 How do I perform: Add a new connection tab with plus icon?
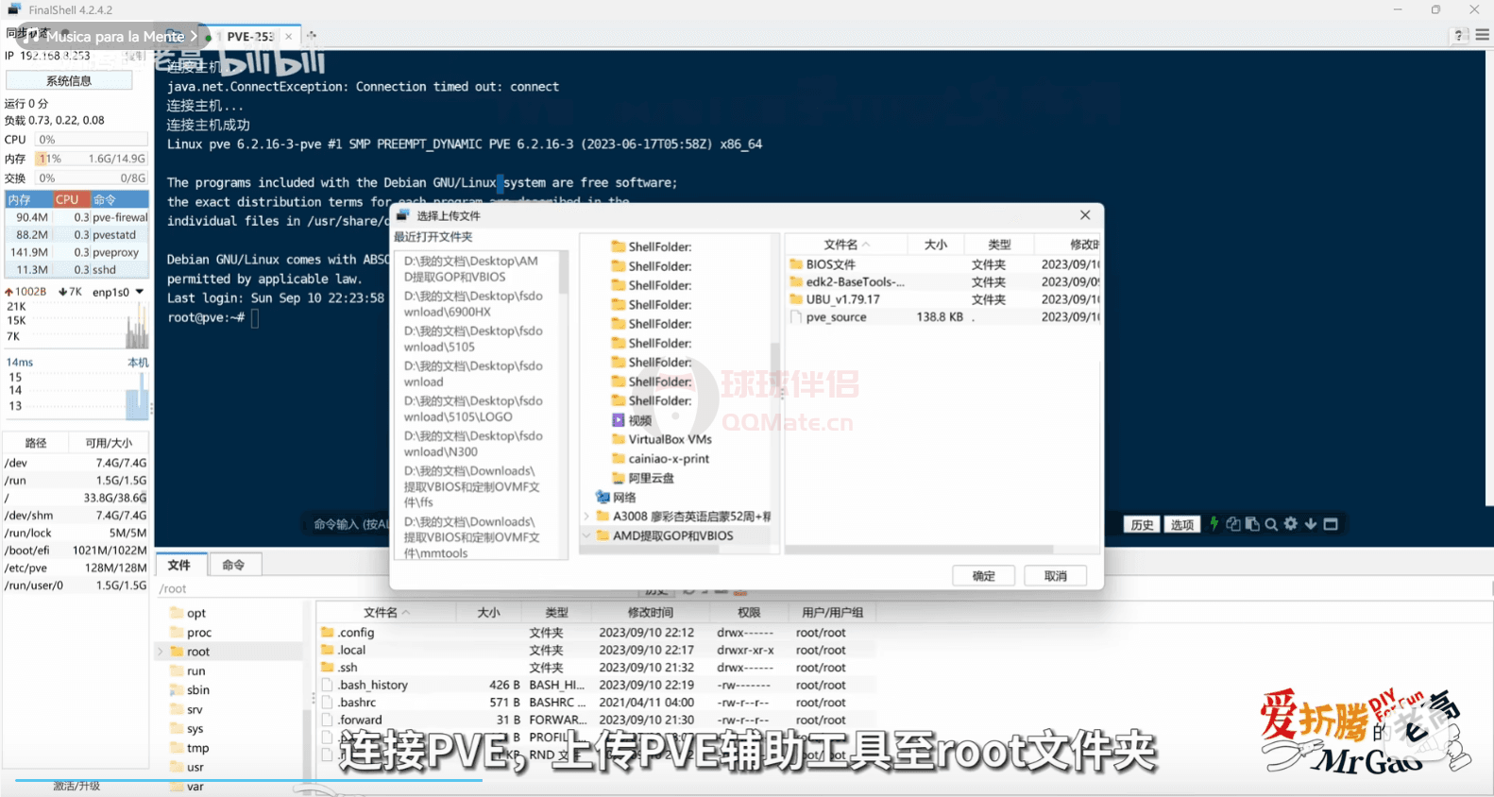pyautogui.click(x=312, y=36)
